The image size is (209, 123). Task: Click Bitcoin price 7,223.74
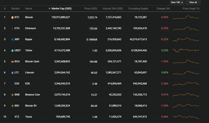(92, 17)
